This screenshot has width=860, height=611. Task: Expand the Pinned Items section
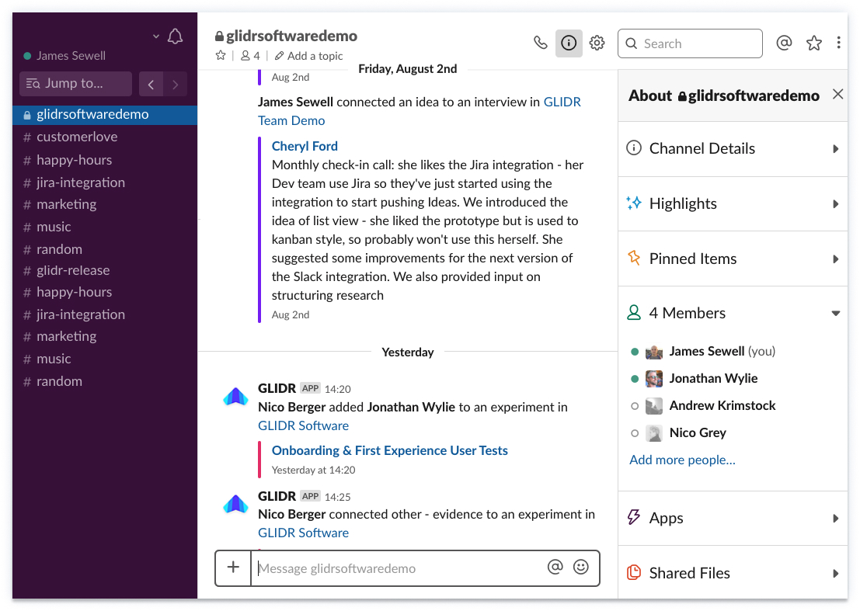click(733, 259)
